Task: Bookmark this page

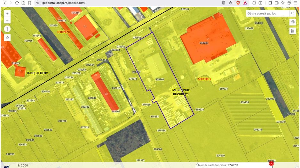Action: [x=29, y=3]
